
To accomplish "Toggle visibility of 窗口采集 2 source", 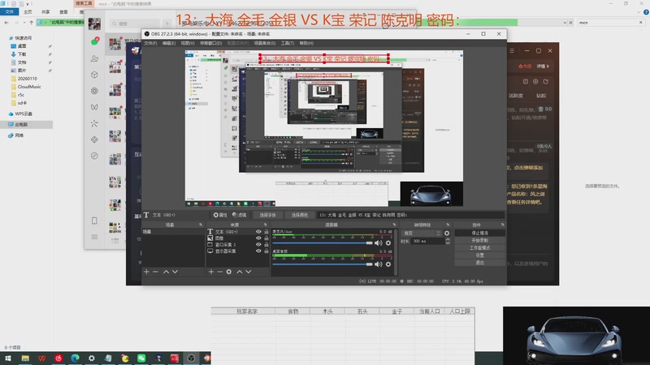I will [258, 245].
